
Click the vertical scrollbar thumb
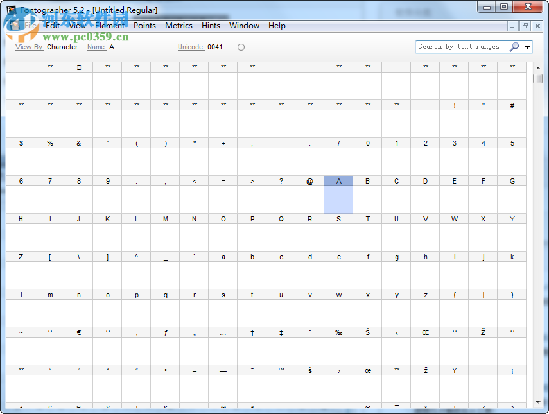click(x=538, y=78)
